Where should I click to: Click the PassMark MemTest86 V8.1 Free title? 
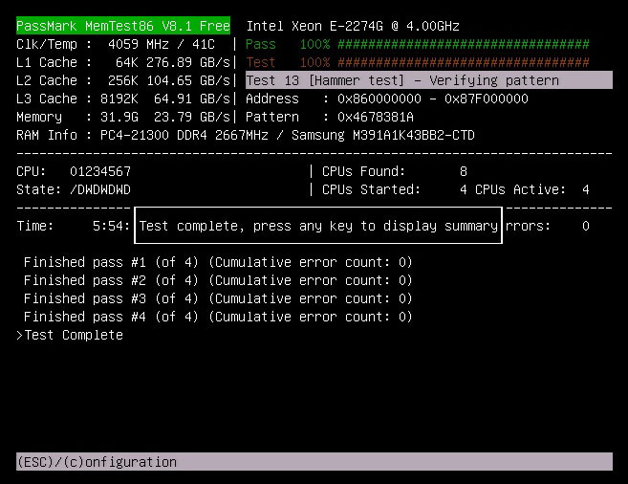point(123,26)
